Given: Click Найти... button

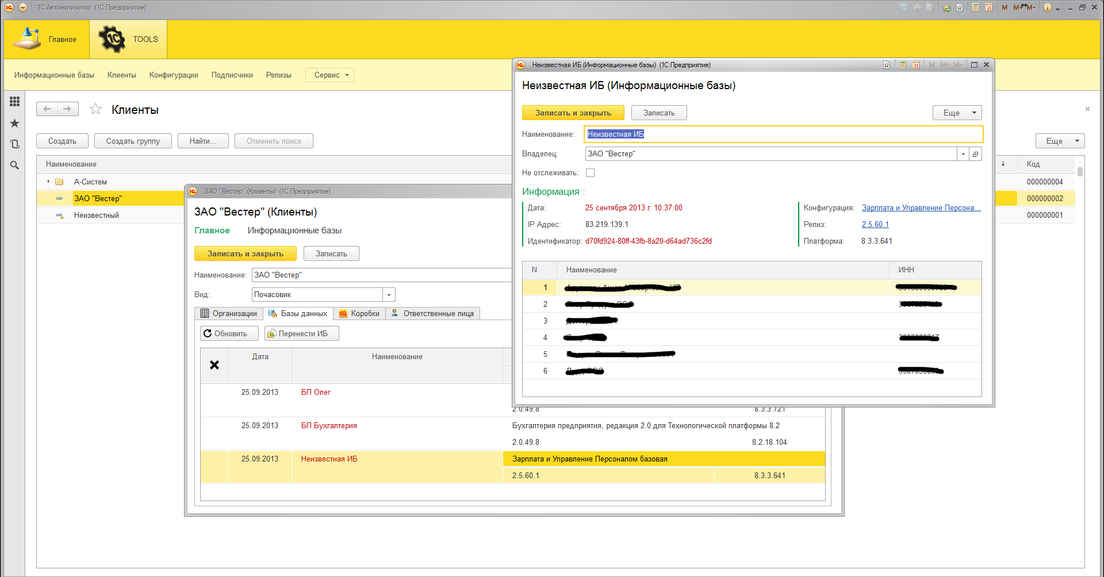Looking at the screenshot, I should tap(203, 141).
